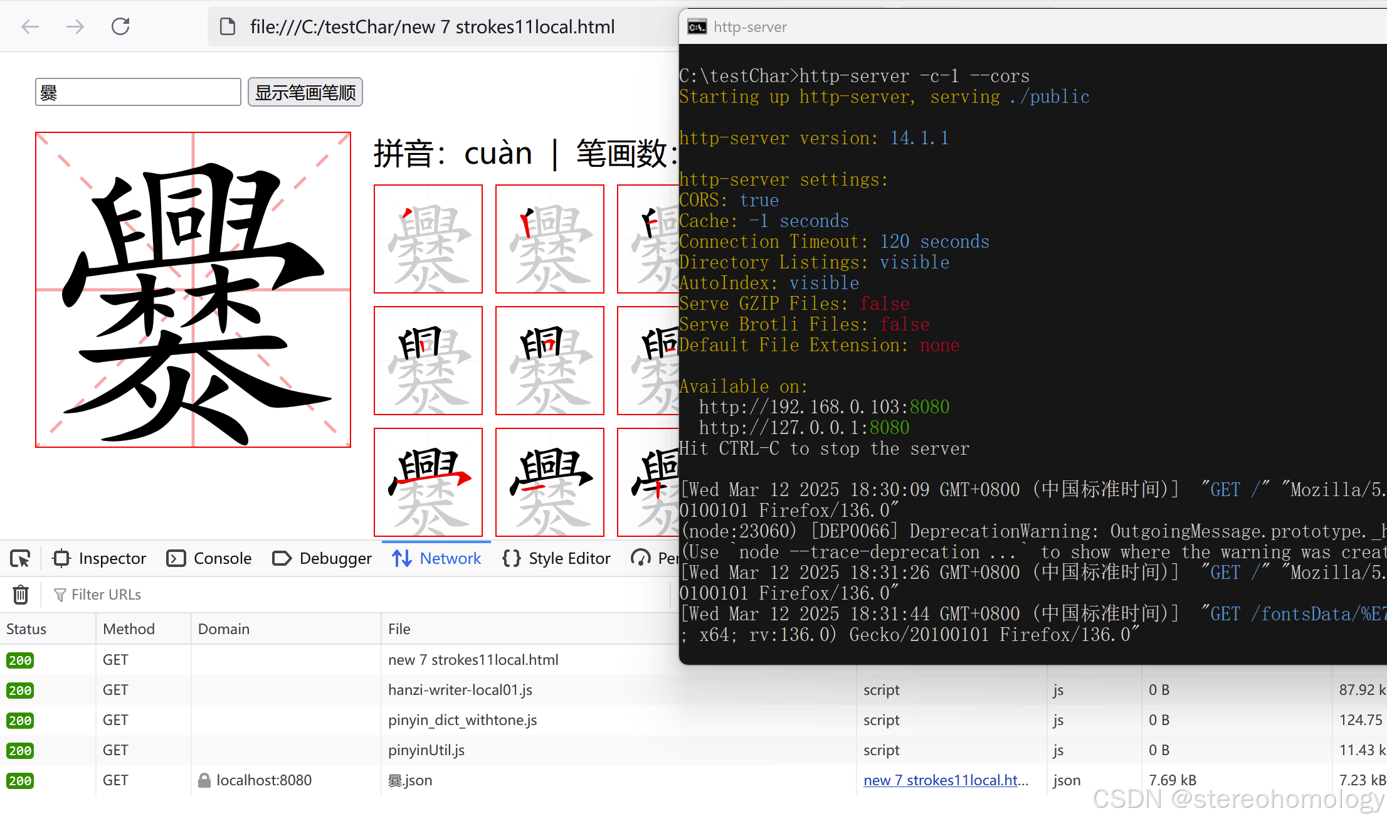Screen dimensions: 1387x821
Task: Select the Network tab
Action: click(436, 558)
